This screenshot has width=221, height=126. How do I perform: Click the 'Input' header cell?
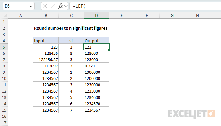(x=46, y=41)
